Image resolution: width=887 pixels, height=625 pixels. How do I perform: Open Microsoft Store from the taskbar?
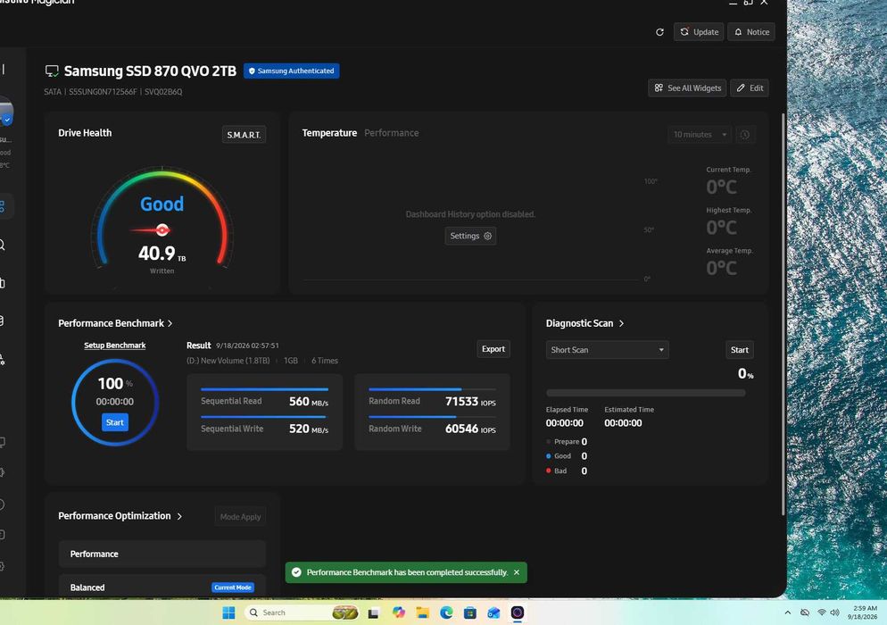(469, 612)
